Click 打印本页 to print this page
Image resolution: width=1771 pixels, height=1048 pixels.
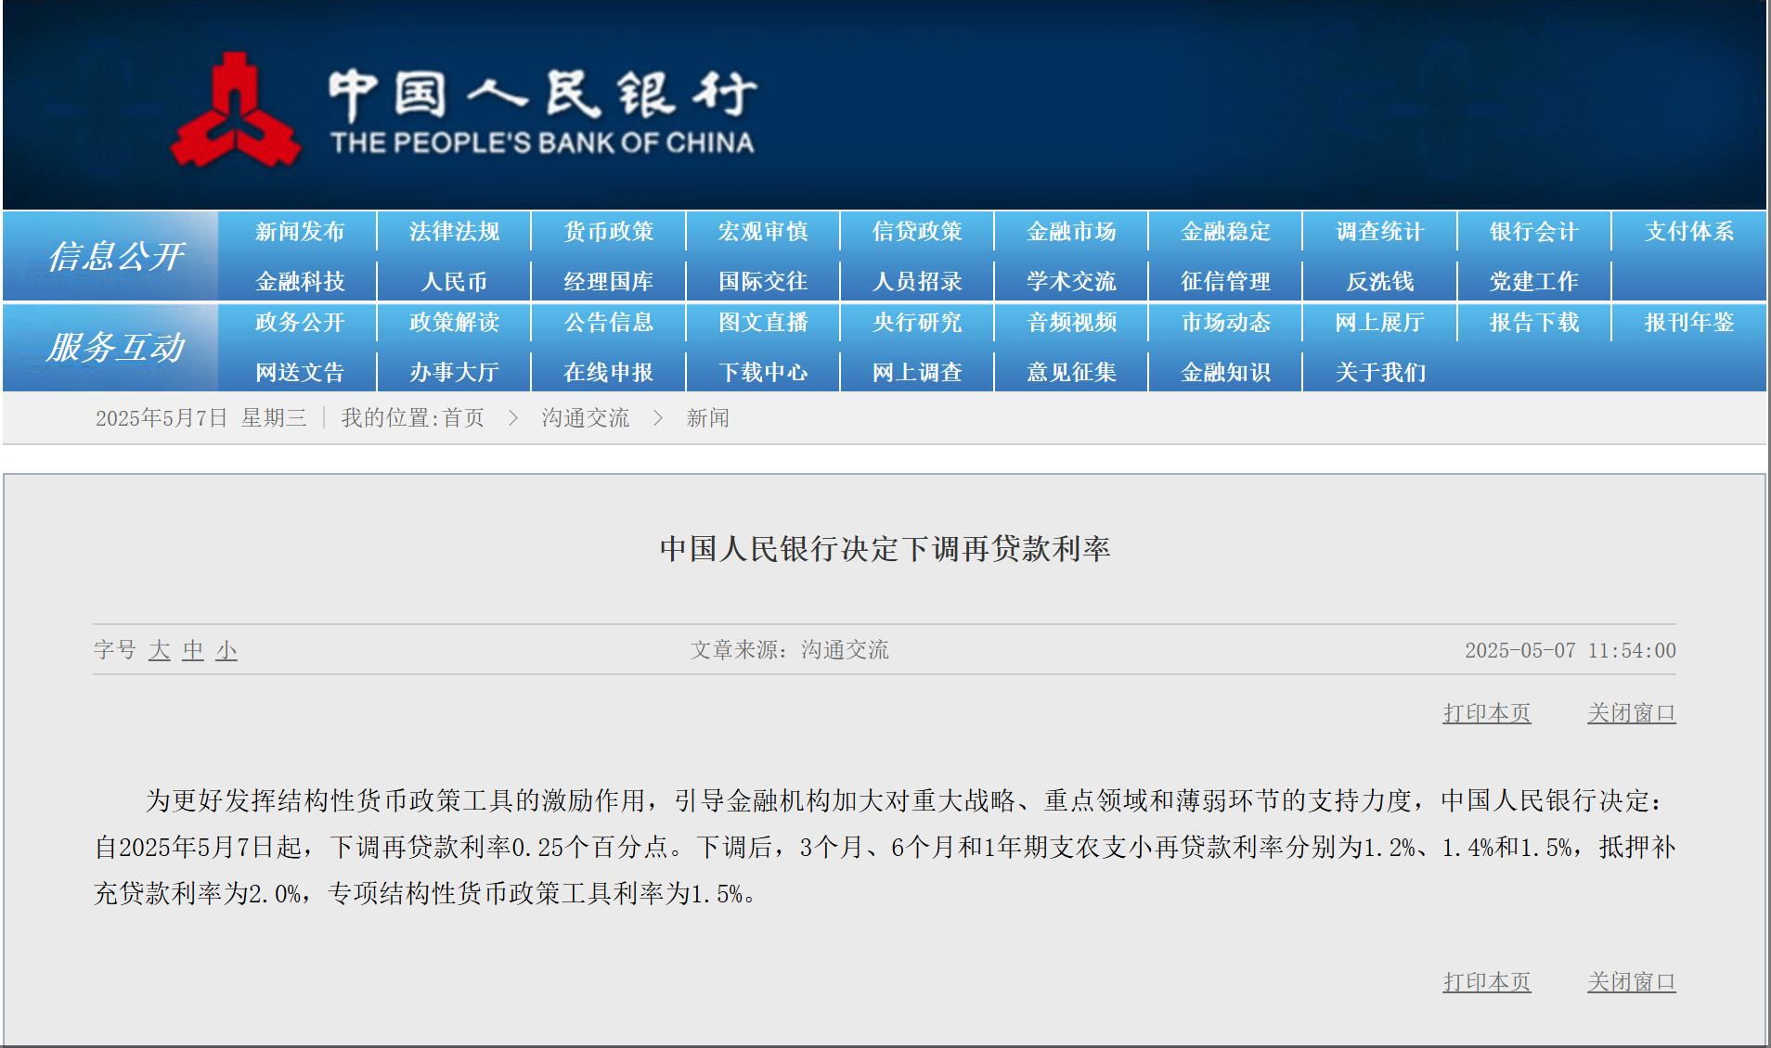[x=1486, y=712]
